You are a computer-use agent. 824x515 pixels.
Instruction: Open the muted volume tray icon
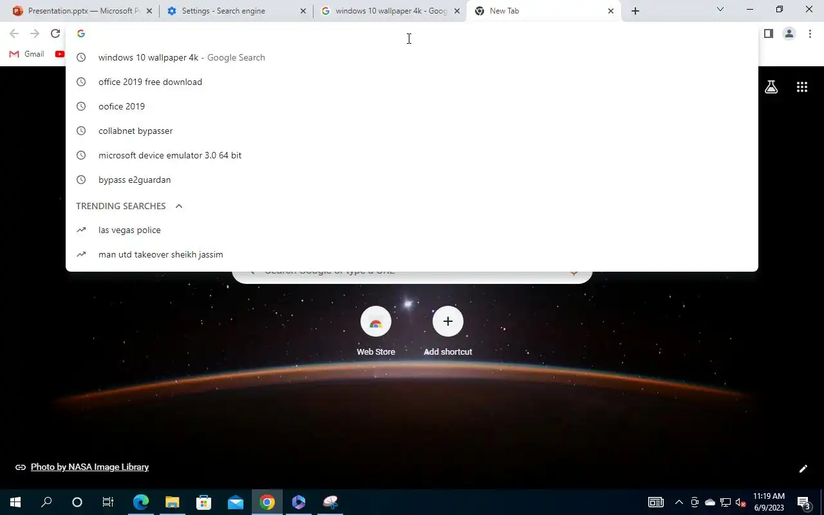(x=741, y=502)
